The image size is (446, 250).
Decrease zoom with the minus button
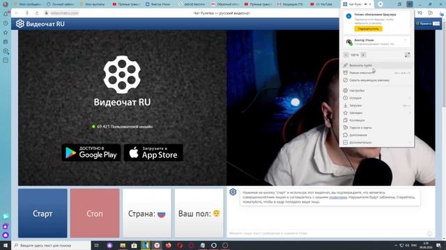pyautogui.click(x=346, y=55)
